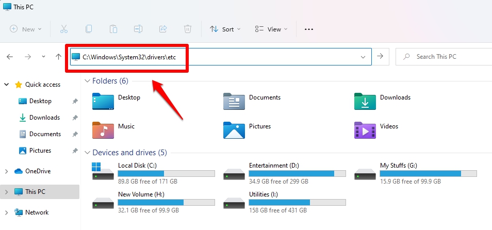Click the Delete trash icon

click(188, 29)
